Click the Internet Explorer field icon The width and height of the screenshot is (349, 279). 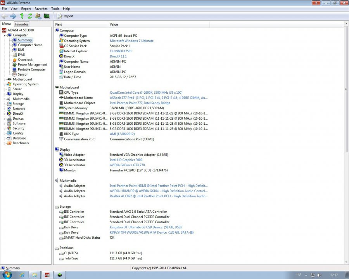click(x=61, y=51)
